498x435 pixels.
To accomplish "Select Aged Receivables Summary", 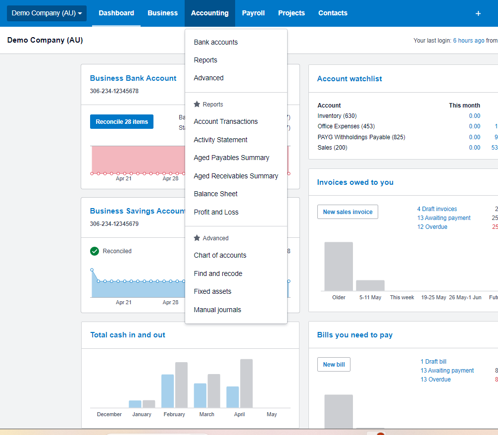I will tap(236, 176).
